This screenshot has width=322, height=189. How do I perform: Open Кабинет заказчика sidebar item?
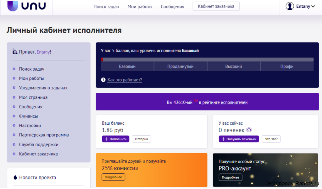coord(38,154)
